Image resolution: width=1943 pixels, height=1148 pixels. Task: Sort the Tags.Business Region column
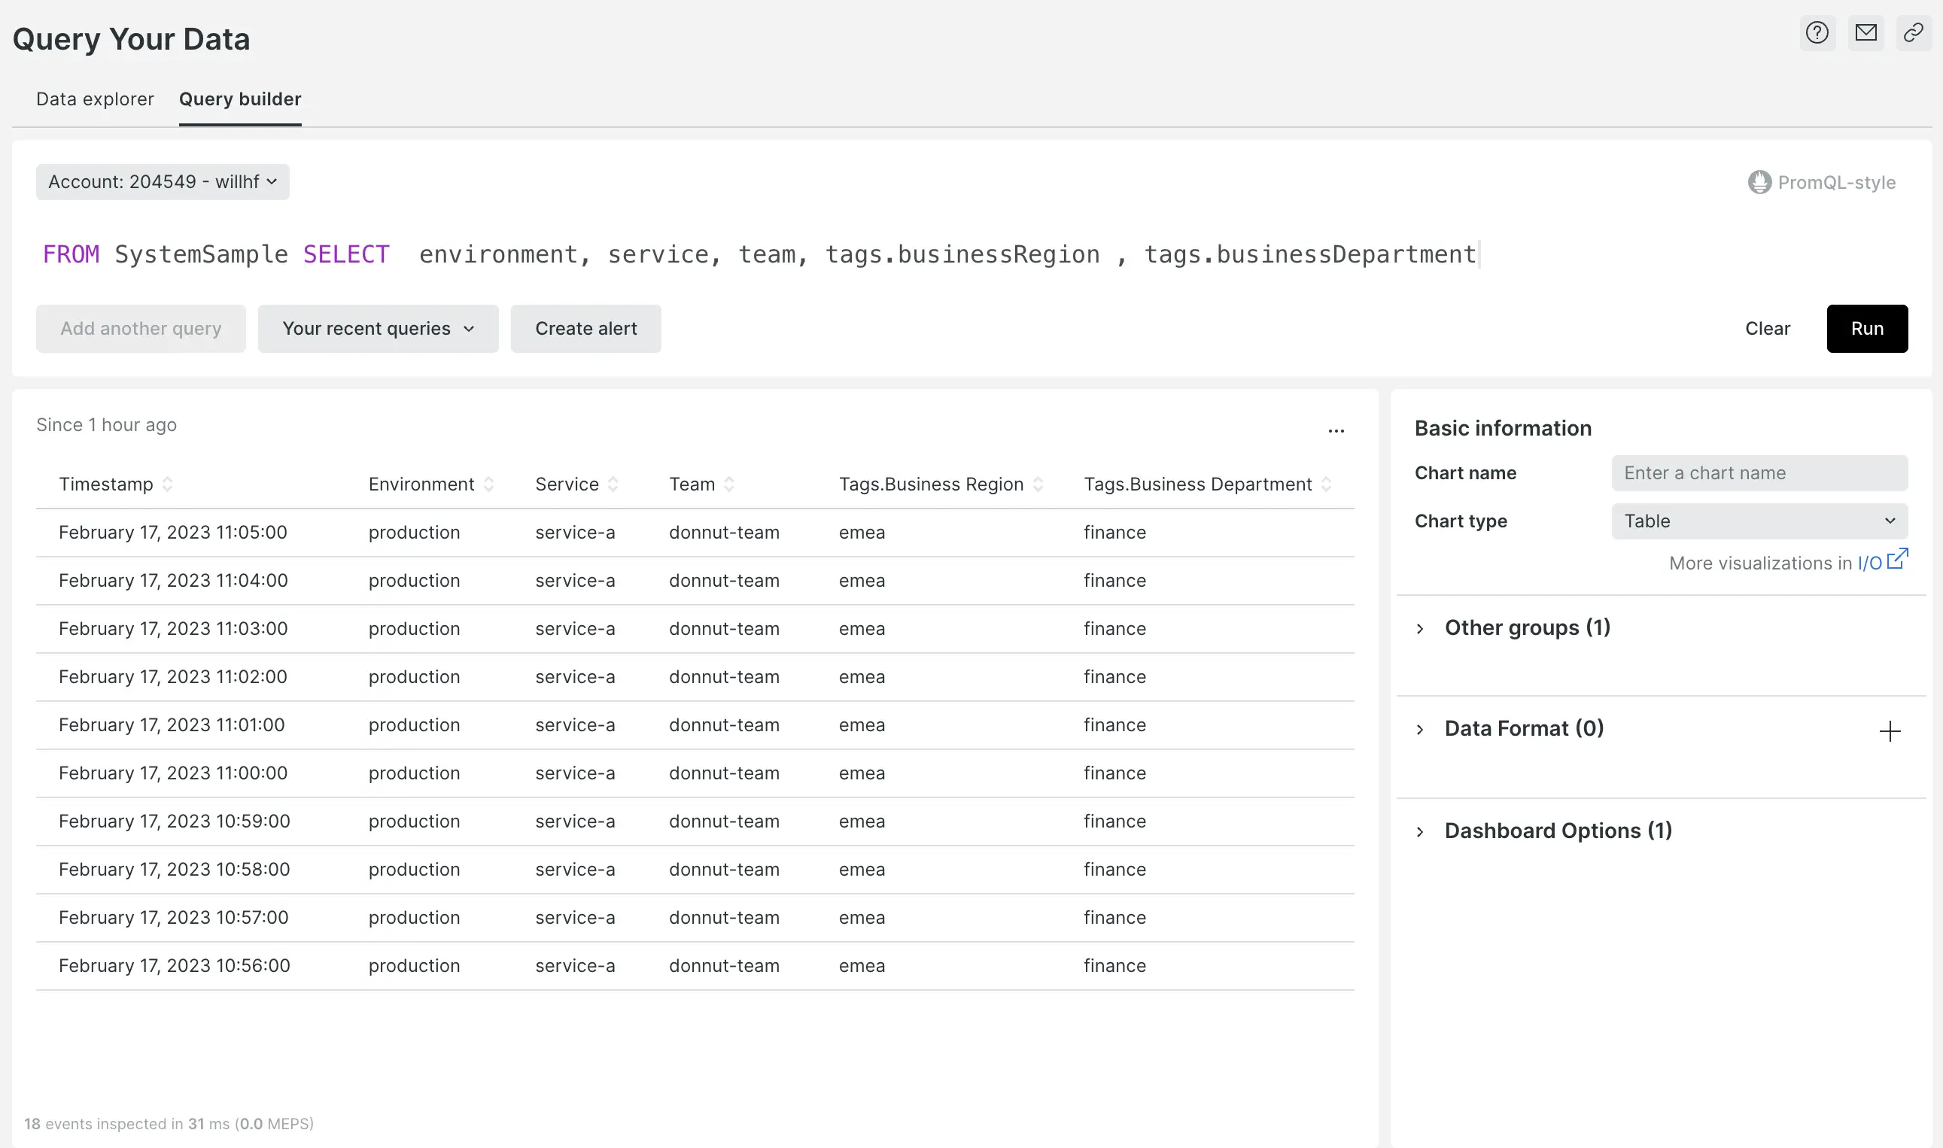(1038, 484)
